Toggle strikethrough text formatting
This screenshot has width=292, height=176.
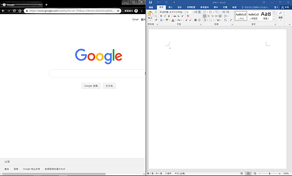point(175,16)
